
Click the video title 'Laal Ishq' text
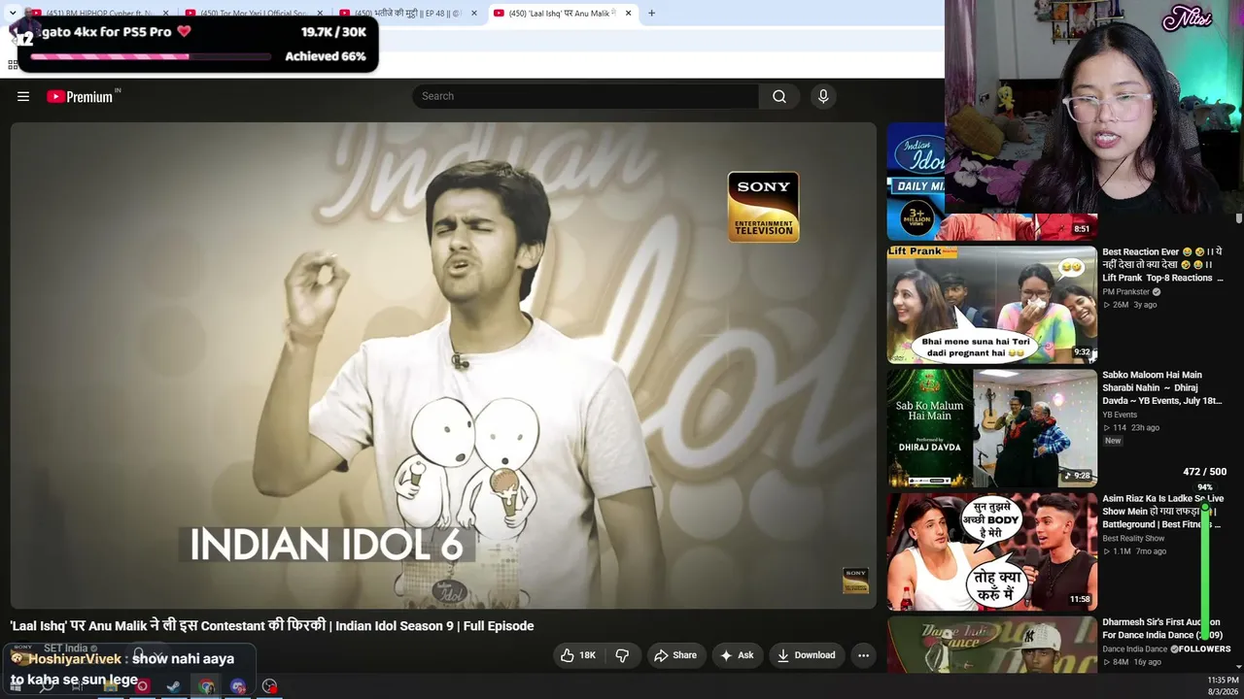(272, 626)
